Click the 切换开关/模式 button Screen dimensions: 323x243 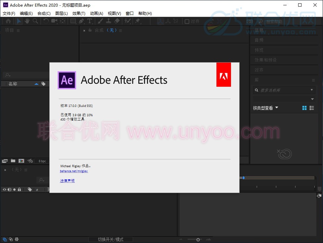tap(111, 239)
